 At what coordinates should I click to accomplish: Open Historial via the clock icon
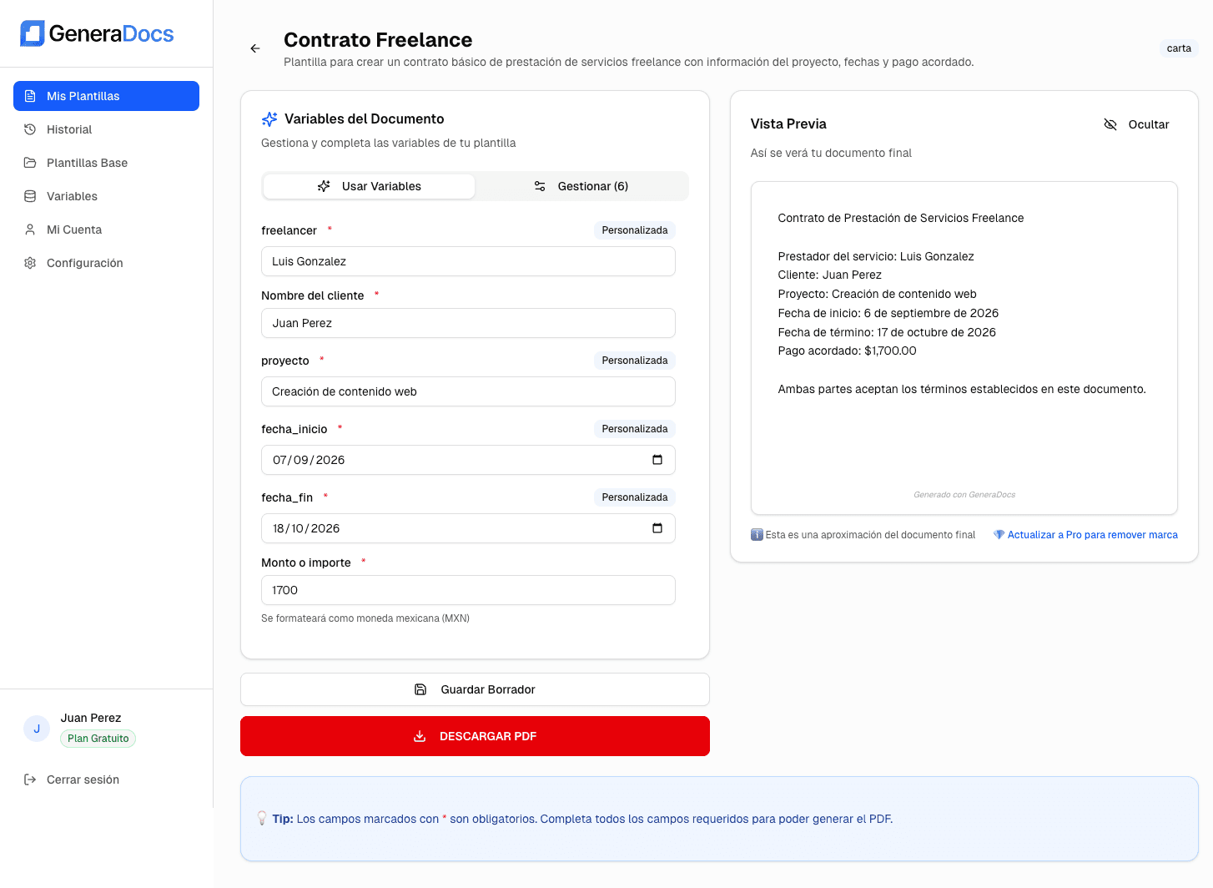(x=30, y=129)
